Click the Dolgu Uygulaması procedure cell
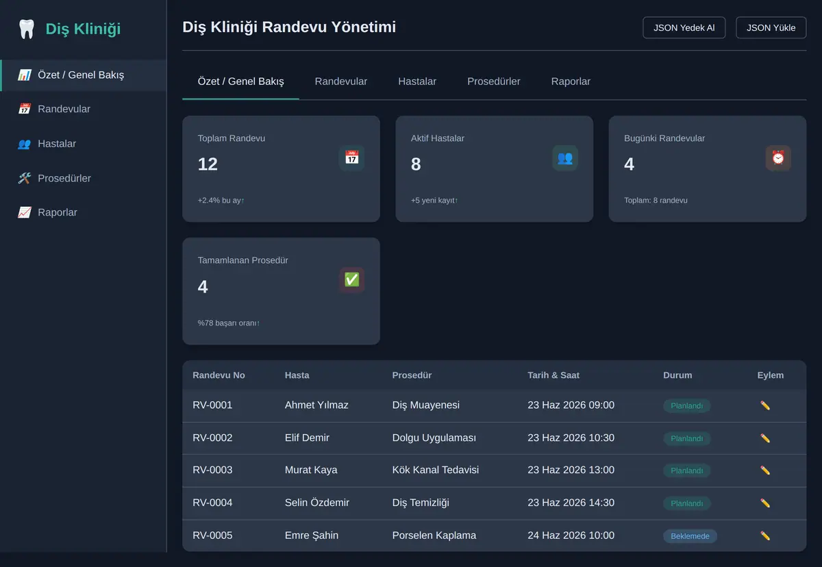The image size is (822, 567). click(434, 438)
